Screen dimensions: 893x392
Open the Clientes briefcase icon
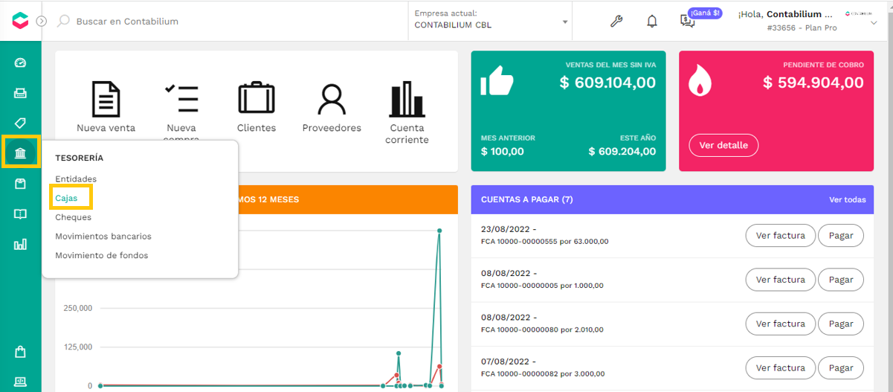pos(257,99)
